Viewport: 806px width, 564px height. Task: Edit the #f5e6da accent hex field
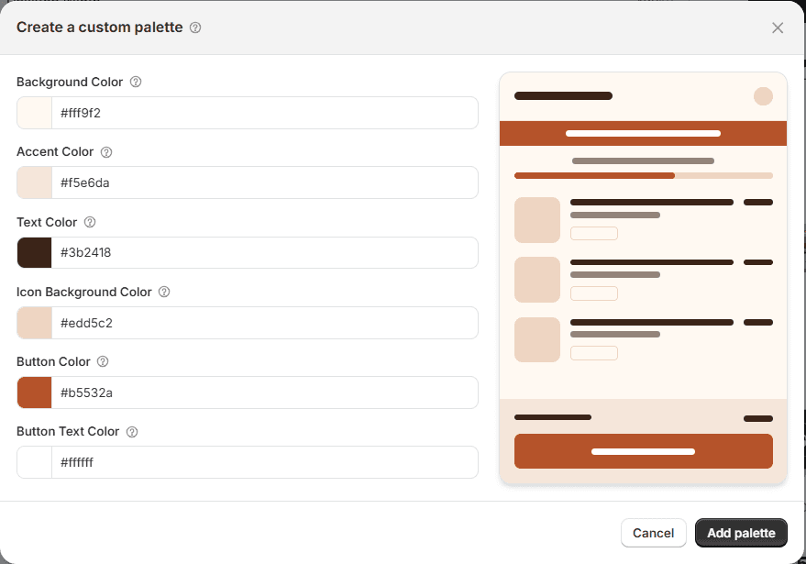pyautogui.click(x=265, y=182)
